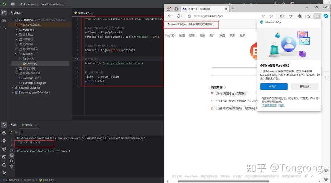Click JS Reserve in bottom breadcrumb bar
This screenshot has width=331, height=183.
11,180
